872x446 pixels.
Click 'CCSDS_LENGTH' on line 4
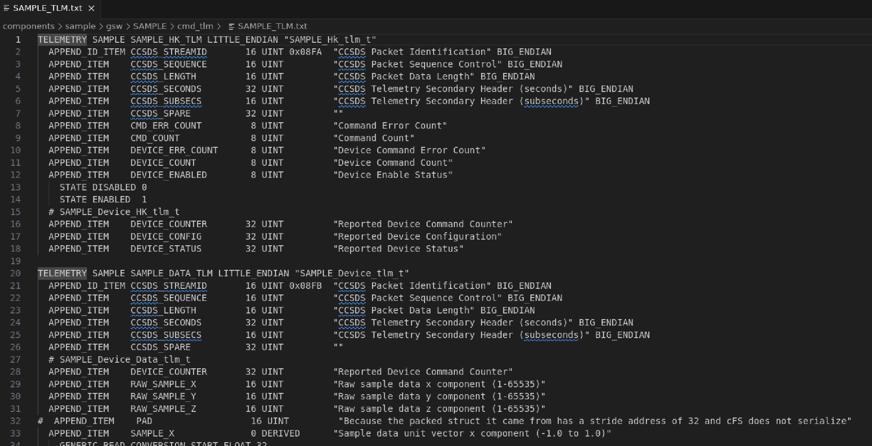click(x=163, y=76)
